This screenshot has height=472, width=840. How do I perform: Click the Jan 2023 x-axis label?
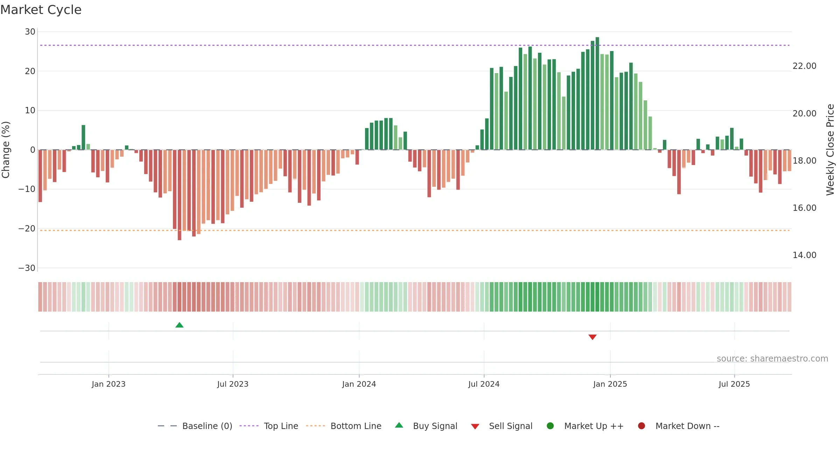108,384
